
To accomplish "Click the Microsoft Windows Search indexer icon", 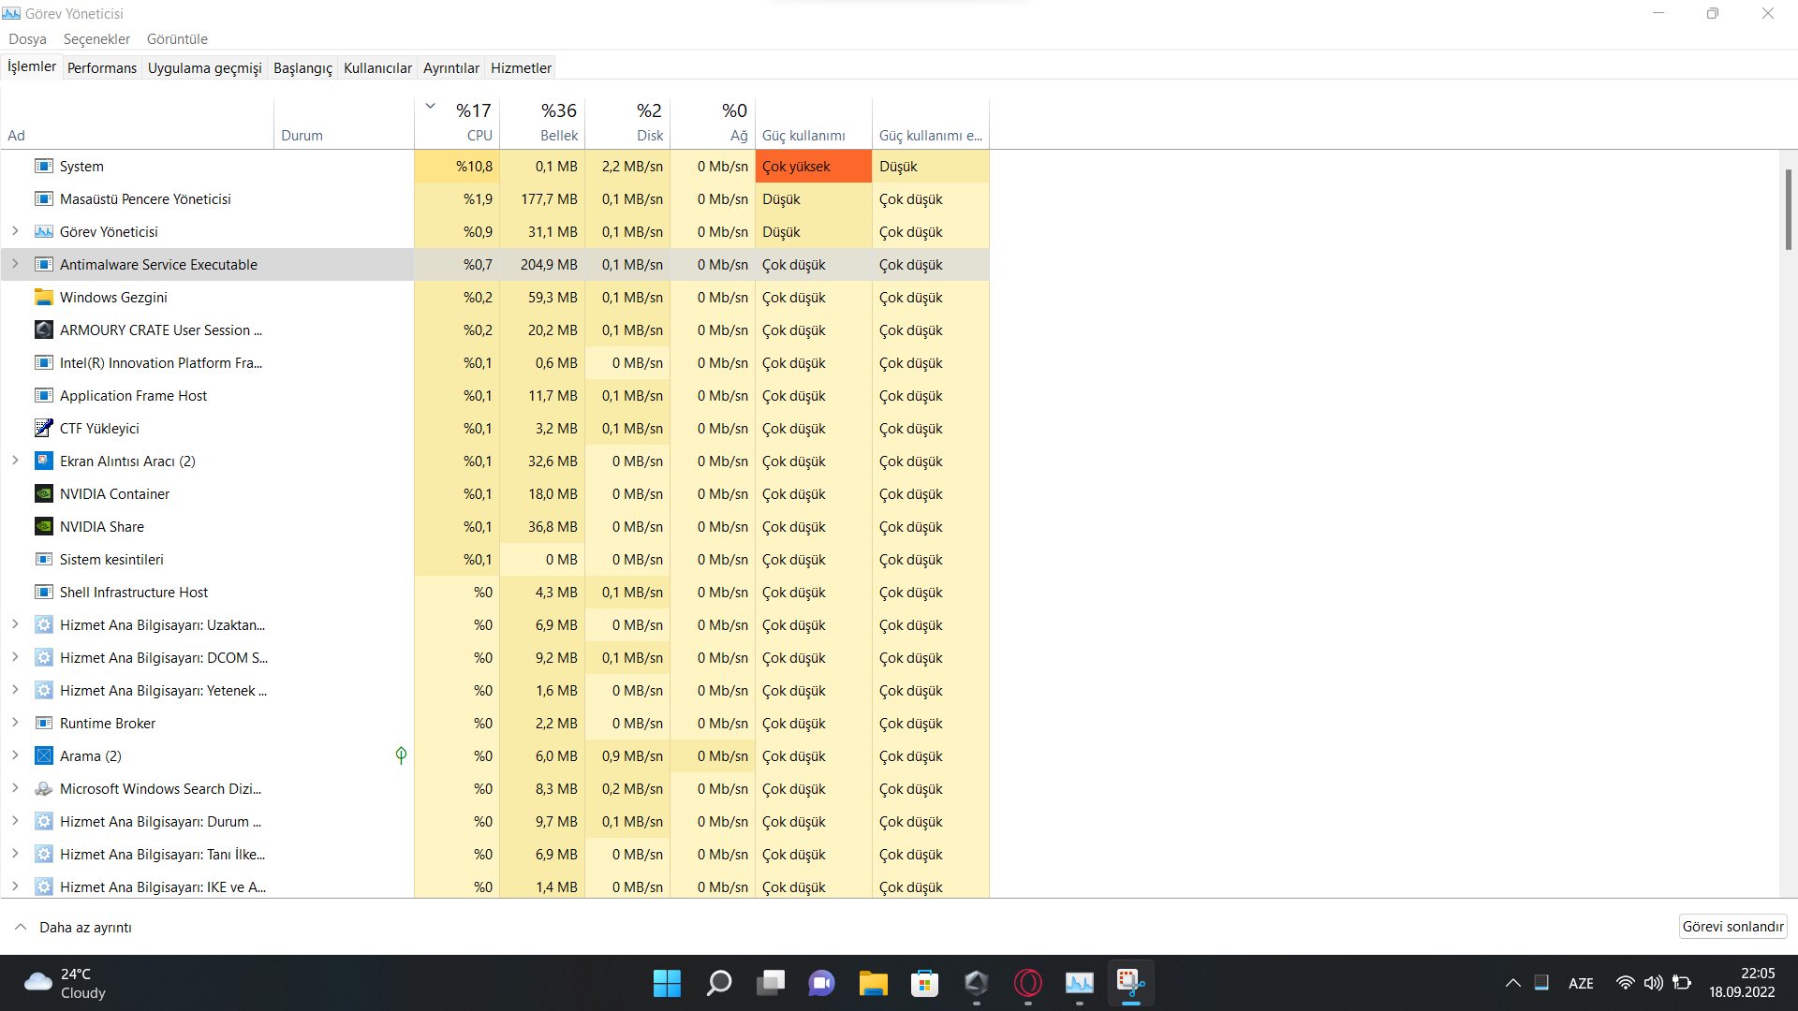I will (x=43, y=789).
